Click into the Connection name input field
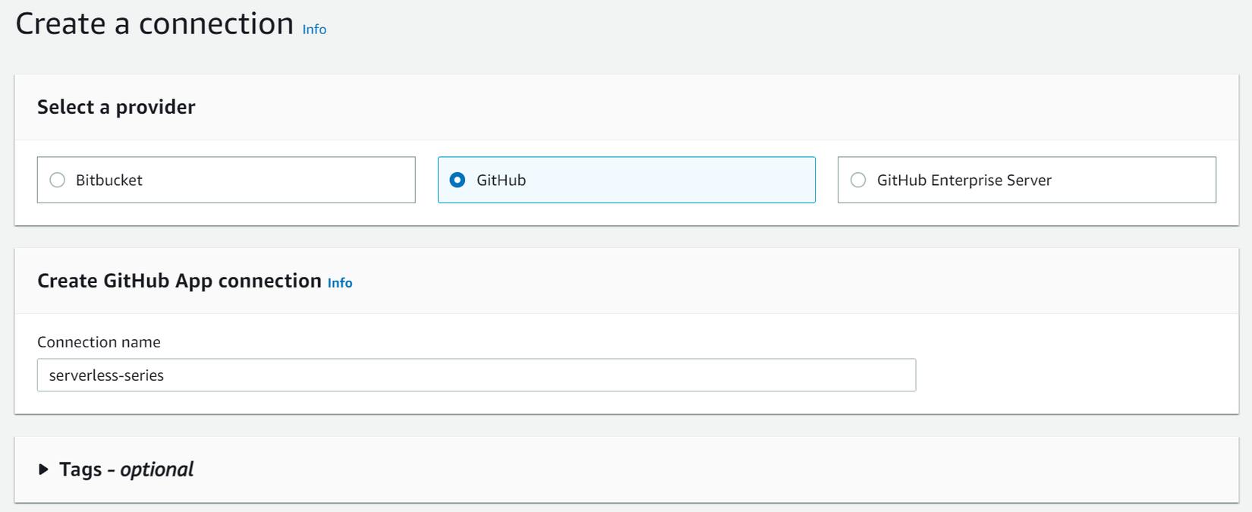 point(476,375)
